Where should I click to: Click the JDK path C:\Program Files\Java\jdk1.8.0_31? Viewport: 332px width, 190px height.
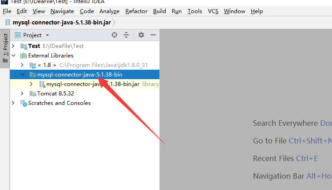[104, 65]
